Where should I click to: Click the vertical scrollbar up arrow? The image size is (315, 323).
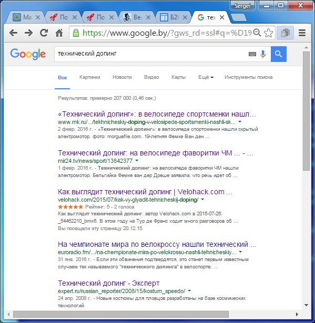tap(307, 48)
